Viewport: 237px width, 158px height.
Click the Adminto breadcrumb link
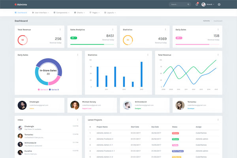(206, 21)
